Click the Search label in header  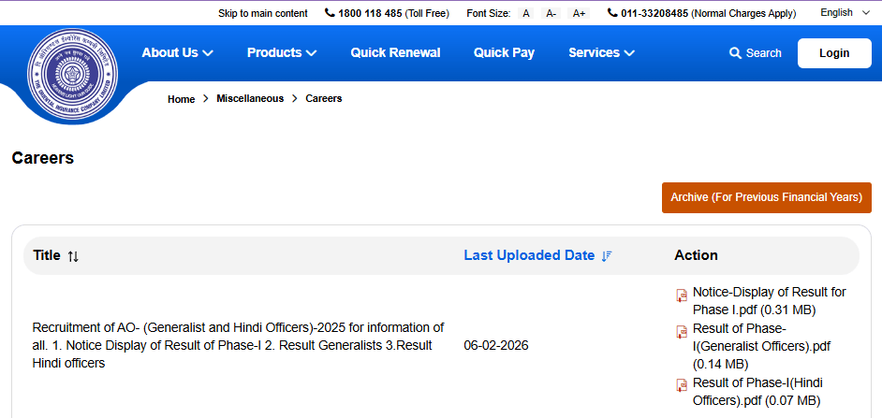coord(763,53)
